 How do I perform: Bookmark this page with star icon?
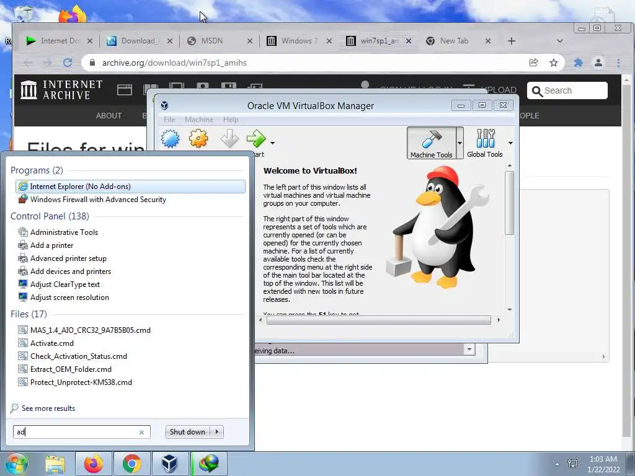(x=554, y=63)
